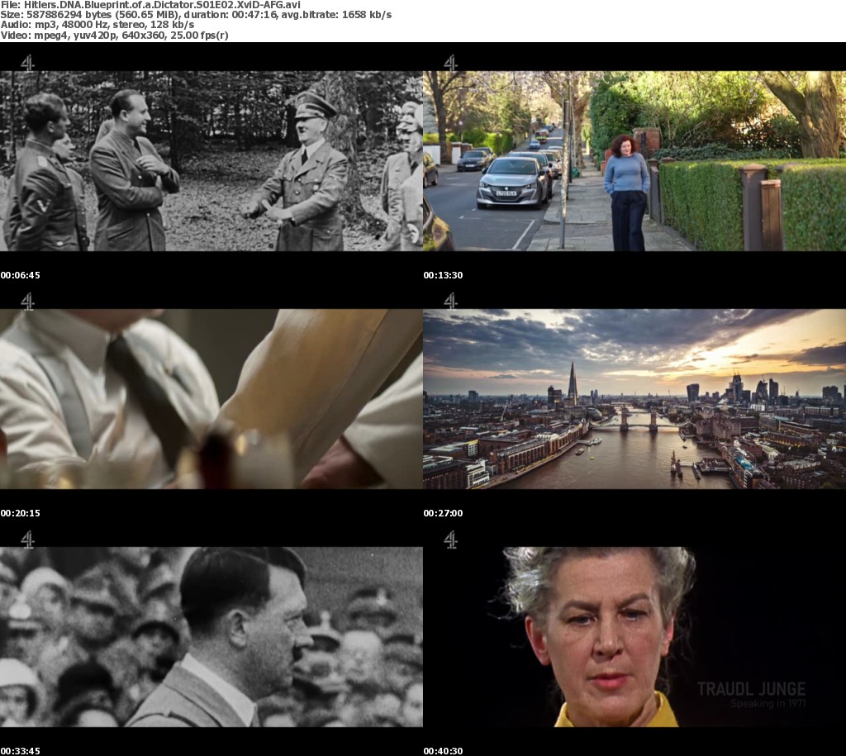Click Channel 4 logo on Traudl Junge frame

(x=450, y=540)
